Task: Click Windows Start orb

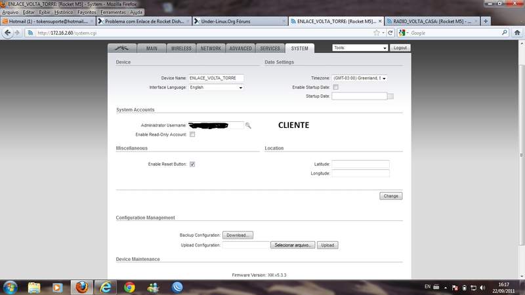Action: pos(10,287)
